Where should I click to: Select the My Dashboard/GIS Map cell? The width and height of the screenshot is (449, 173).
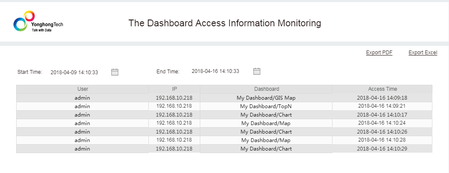click(x=266, y=98)
